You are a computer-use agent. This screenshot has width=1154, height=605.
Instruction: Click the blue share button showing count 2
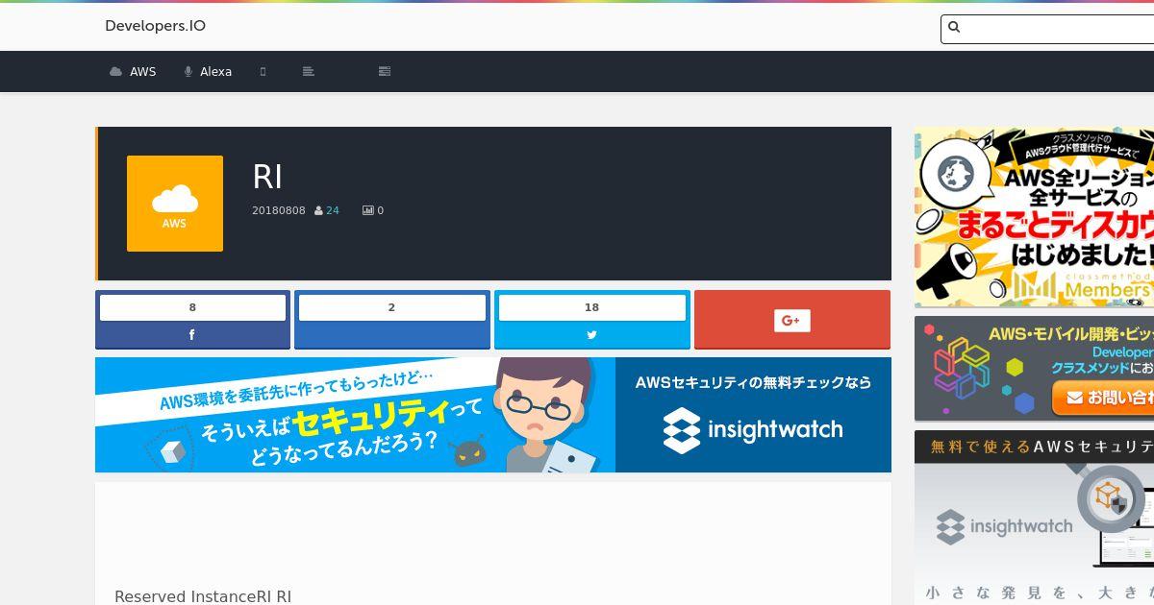[391, 320]
